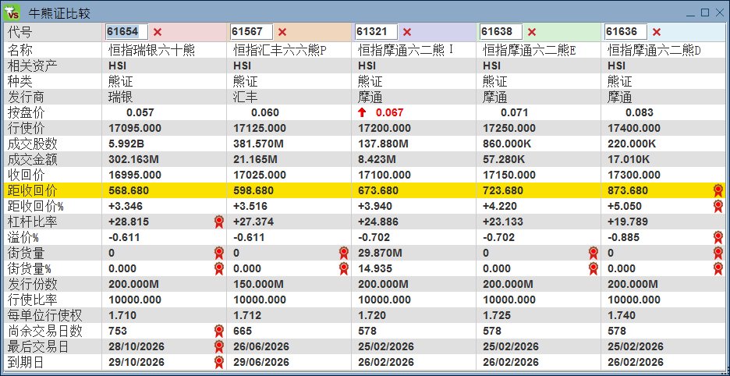The image size is (730, 376).
Task: Remove warrant 61638 with its red X
Action: 532,32
